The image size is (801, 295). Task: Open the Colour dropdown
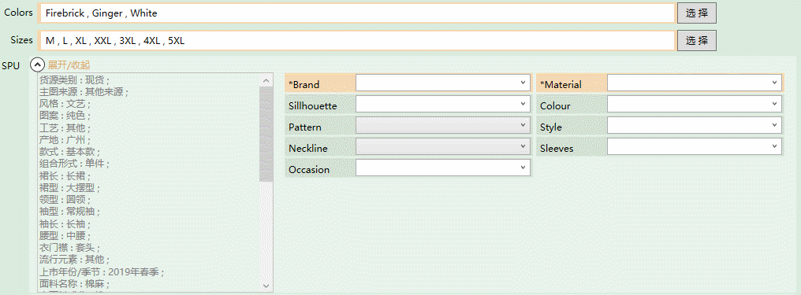tap(695, 104)
